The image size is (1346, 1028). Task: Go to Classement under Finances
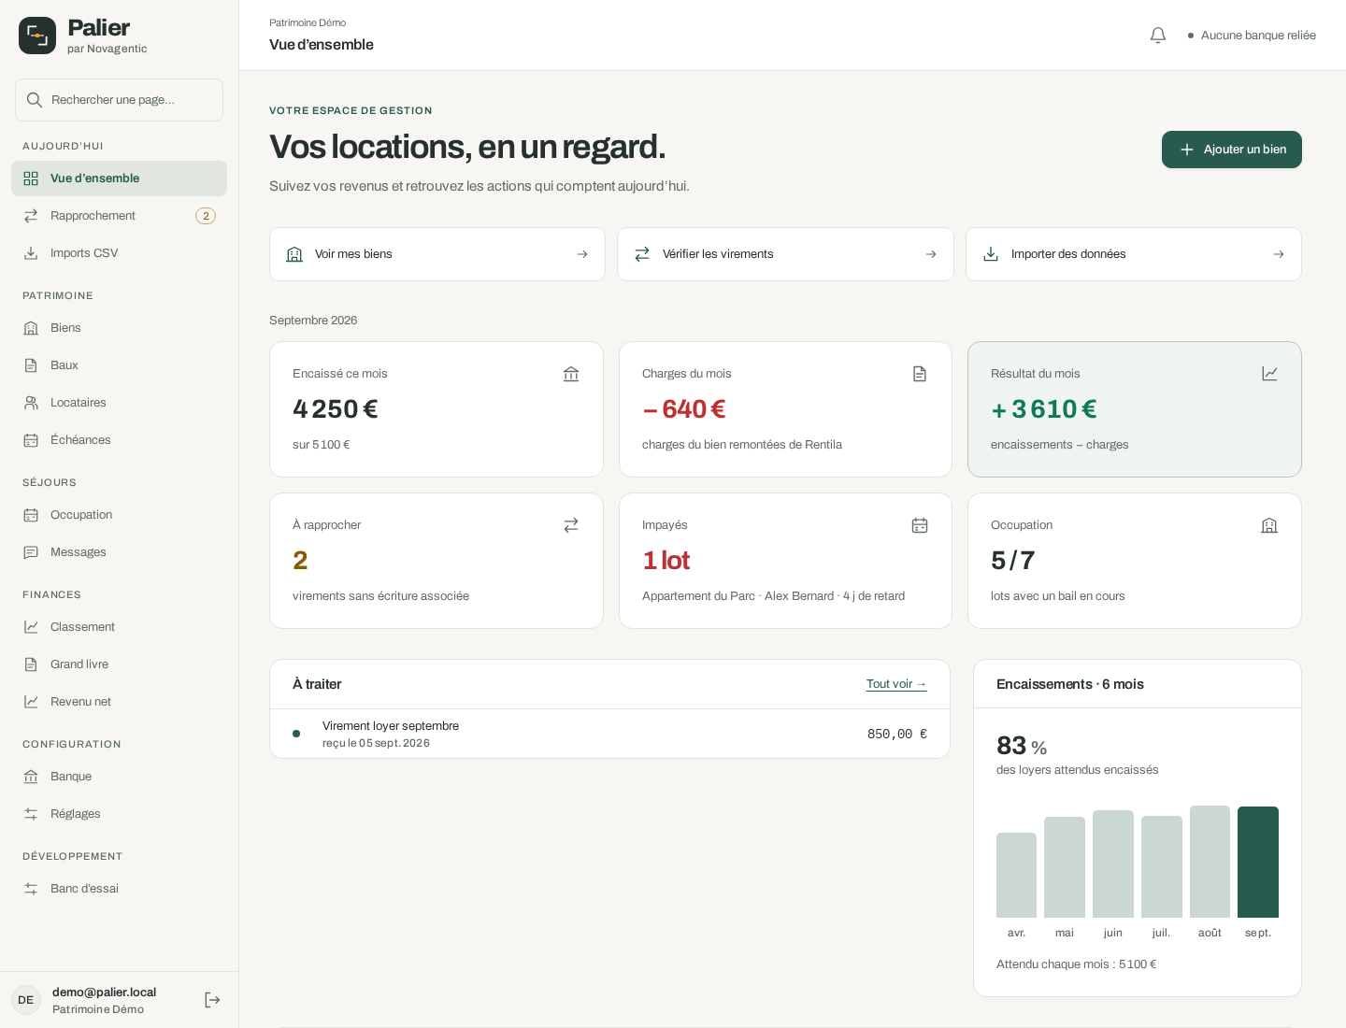[x=119, y=627]
